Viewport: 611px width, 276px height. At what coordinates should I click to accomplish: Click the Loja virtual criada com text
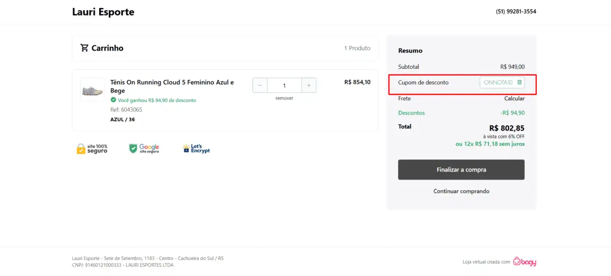tap(486, 262)
